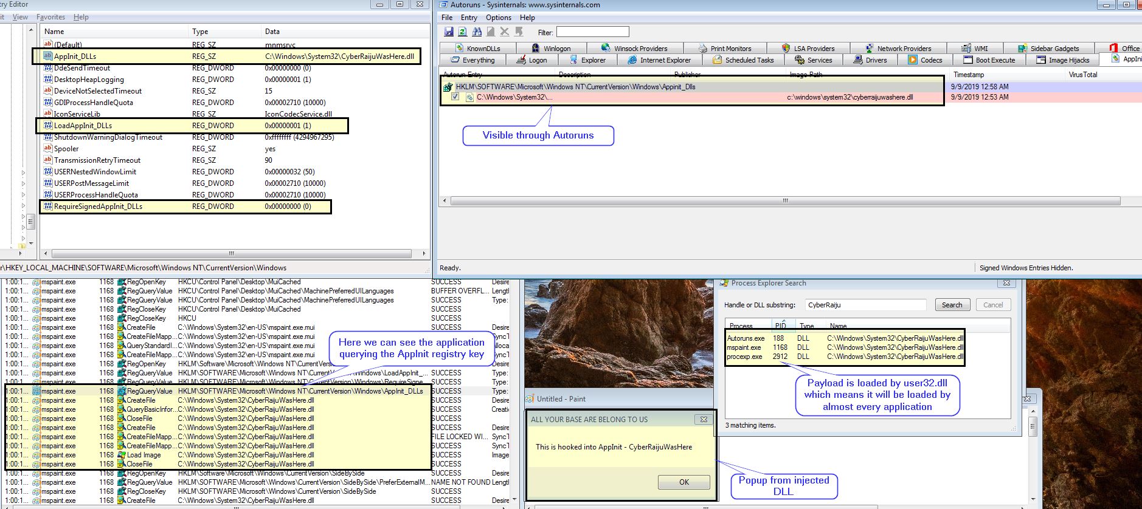Click OK in the AppInit popup dialog
Screen dimensions: 1142x509
[x=683, y=482]
